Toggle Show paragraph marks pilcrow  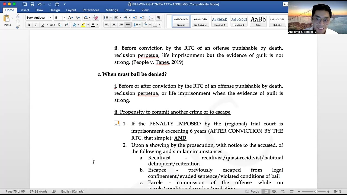[x=159, y=18]
